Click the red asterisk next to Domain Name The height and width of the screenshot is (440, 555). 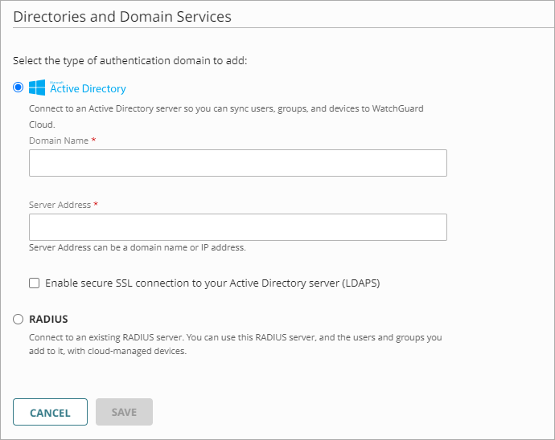(93, 141)
